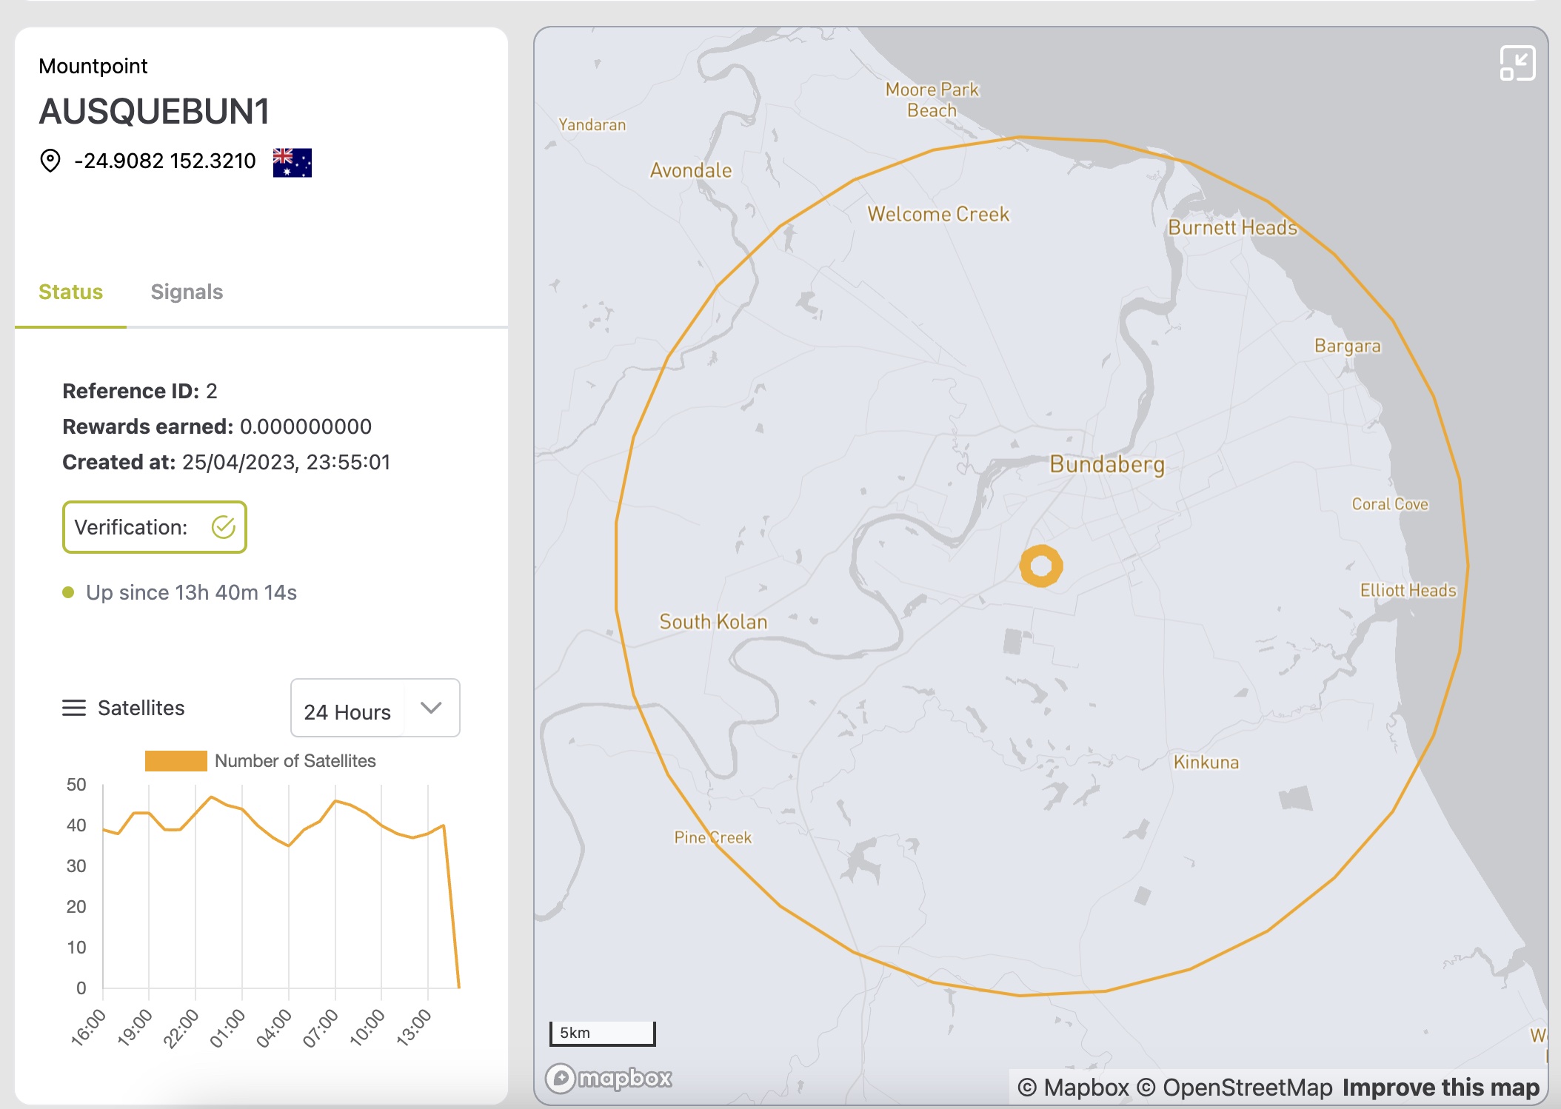Select the Status tab
This screenshot has height=1109, width=1561.
click(x=70, y=292)
